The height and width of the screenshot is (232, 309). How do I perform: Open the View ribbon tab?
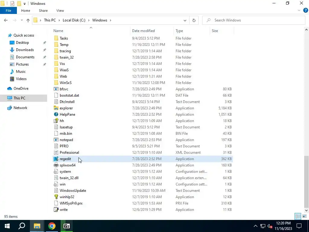(x=60, y=11)
